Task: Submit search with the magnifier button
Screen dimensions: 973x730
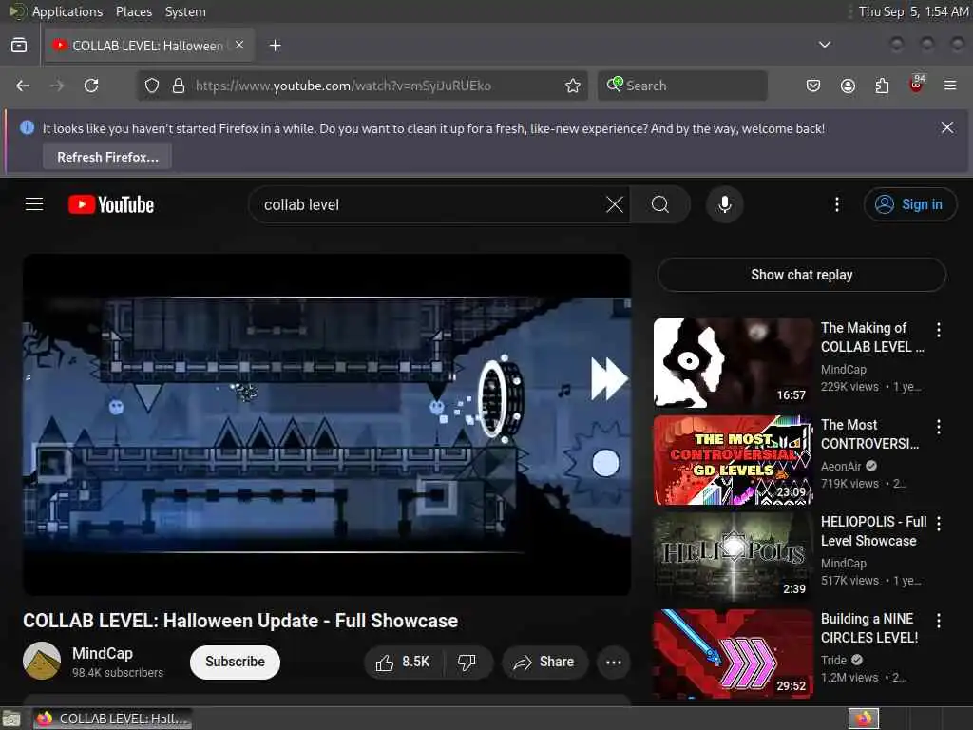Action: coord(660,204)
